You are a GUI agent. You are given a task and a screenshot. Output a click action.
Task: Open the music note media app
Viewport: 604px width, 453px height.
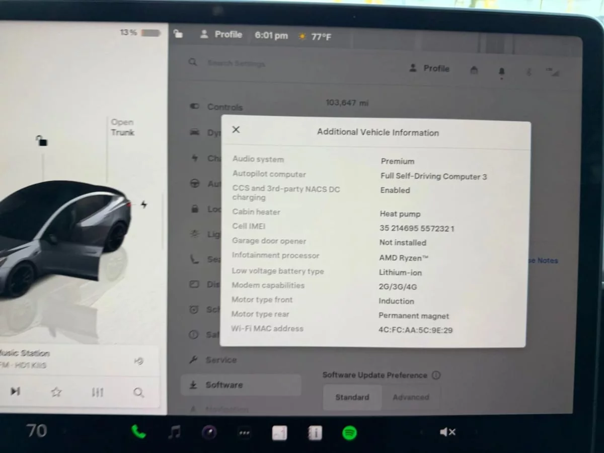pyautogui.click(x=174, y=432)
